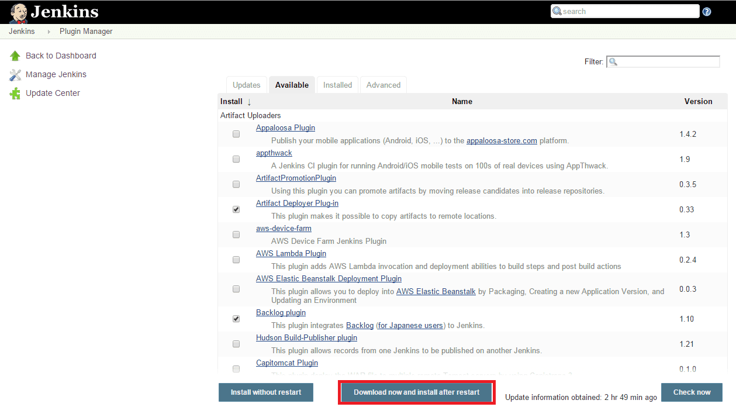Open the Backlog plugin link
The height and width of the screenshot is (407, 736).
point(281,313)
